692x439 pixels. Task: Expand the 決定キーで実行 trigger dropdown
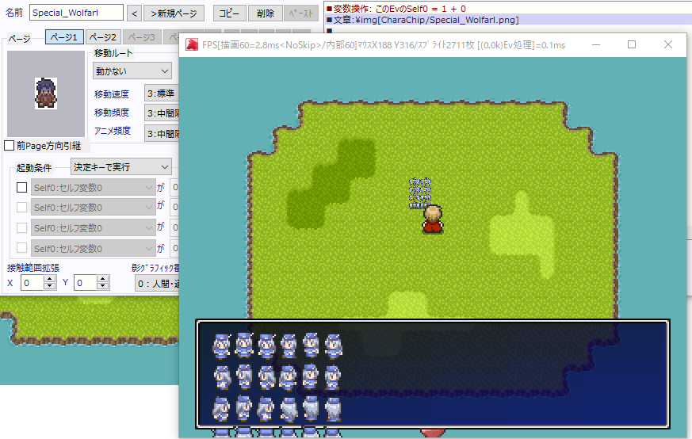(120, 167)
